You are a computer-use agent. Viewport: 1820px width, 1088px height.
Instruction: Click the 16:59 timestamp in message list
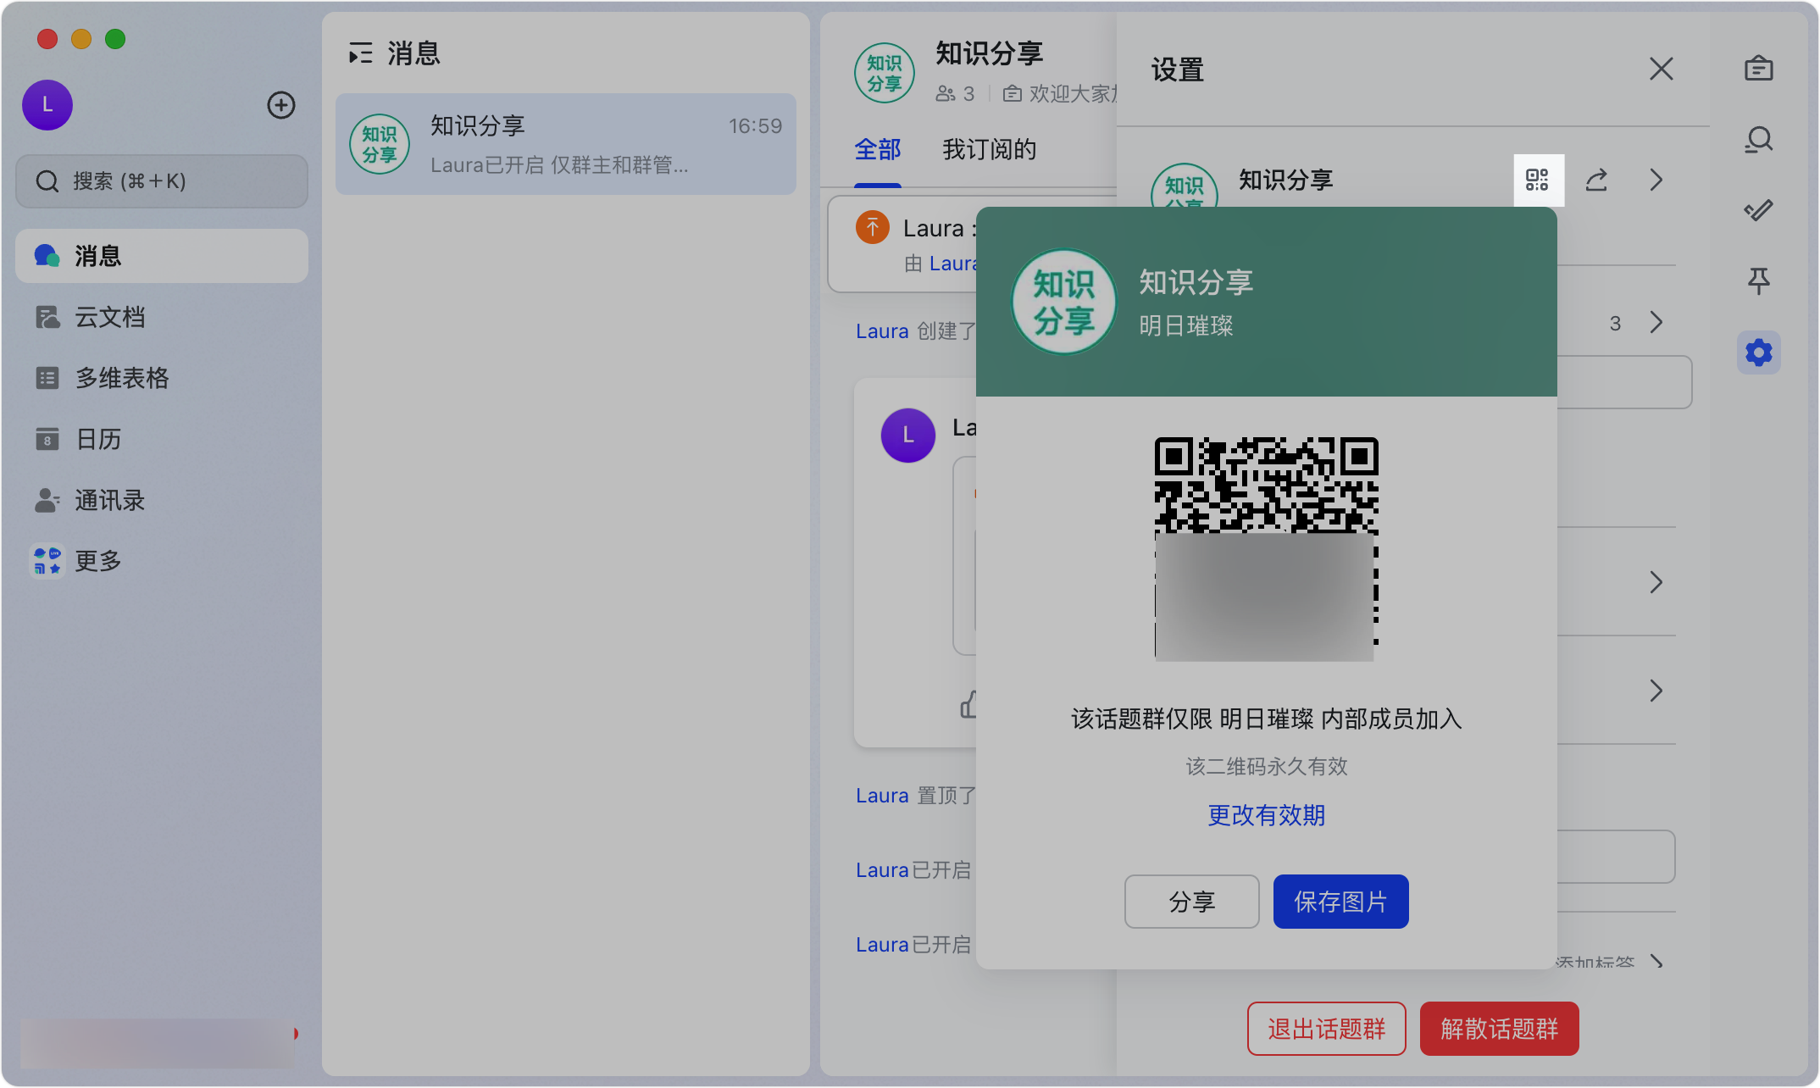756,126
